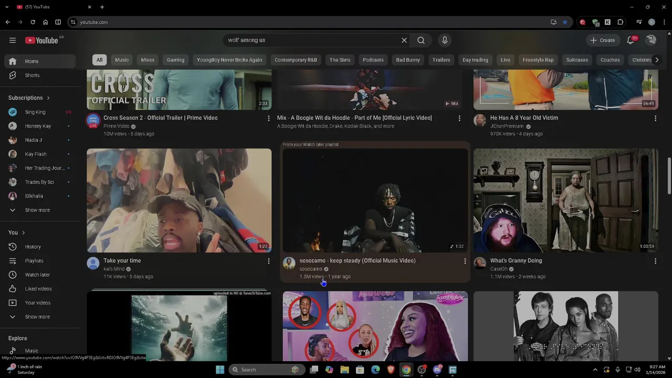Select the Music filter chip
The image size is (672, 378).
tap(122, 60)
